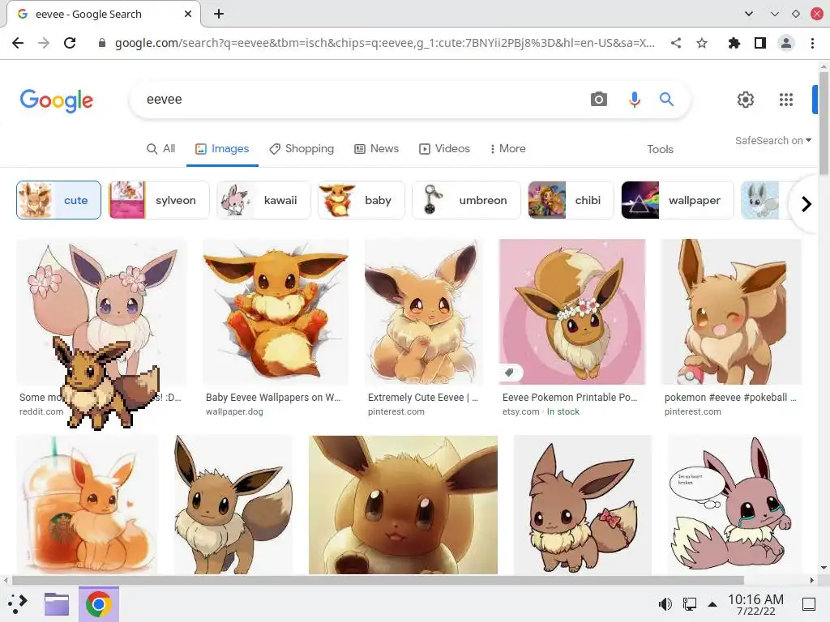Open the Starbucks cup eevee image
The image size is (830, 622).
coord(88,505)
